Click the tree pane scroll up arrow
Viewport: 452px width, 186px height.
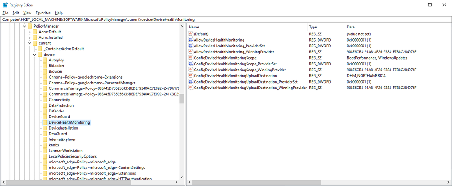(181, 27)
